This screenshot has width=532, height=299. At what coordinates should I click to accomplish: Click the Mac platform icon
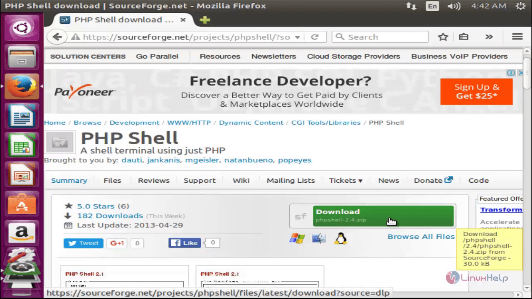pyautogui.click(x=319, y=238)
